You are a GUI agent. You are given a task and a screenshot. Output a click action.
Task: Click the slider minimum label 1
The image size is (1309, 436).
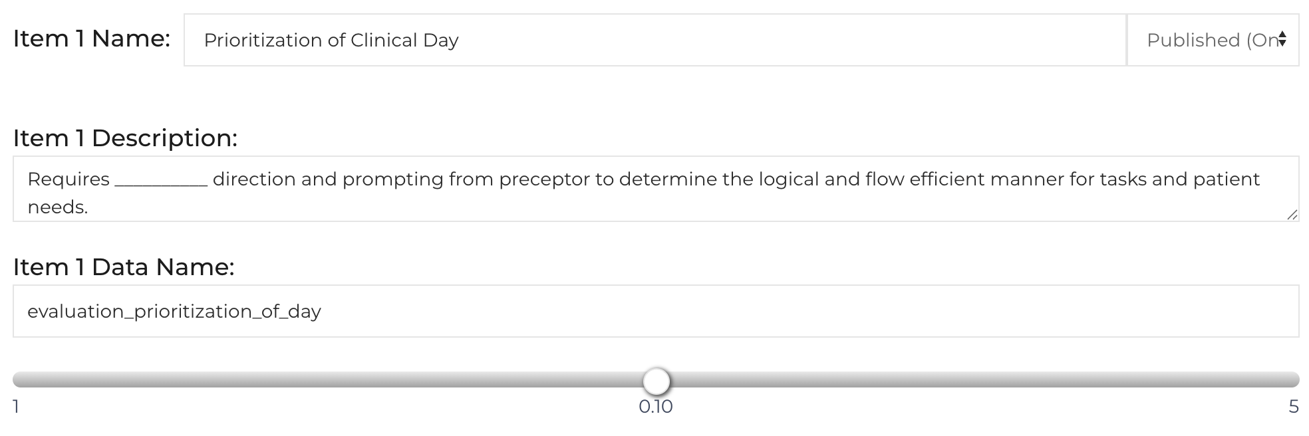pos(16,407)
